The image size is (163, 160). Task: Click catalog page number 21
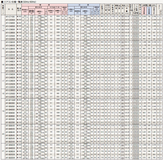point(3,151)
